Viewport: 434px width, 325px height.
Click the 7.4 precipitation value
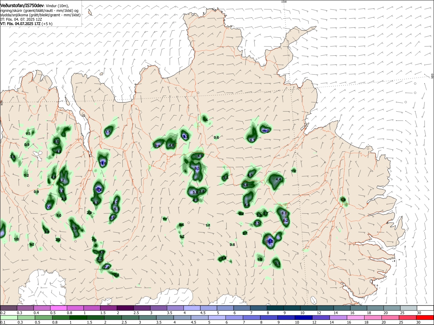tap(106, 267)
